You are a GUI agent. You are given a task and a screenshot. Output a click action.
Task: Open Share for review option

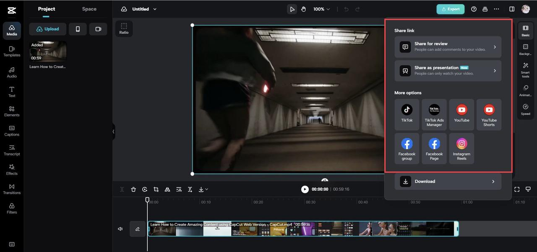point(448,47)
